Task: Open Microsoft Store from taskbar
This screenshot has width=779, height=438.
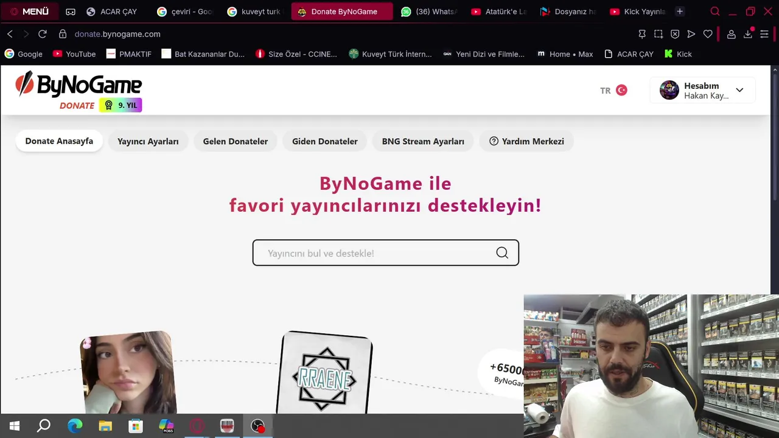Action: click(136, 426)
